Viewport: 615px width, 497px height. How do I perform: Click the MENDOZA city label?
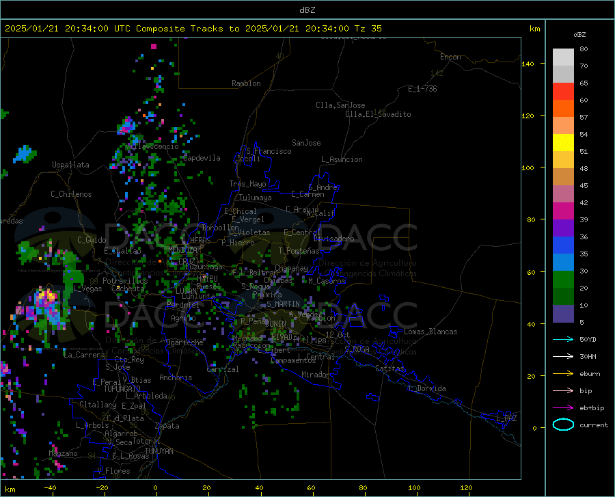(182, 250)
